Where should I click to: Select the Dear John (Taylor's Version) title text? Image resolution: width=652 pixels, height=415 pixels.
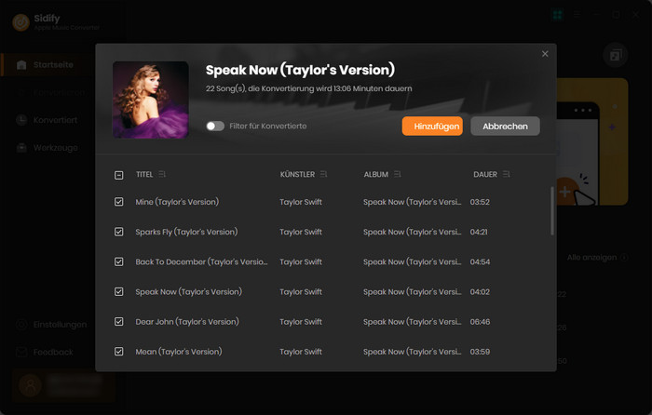(x=187, y=322)
